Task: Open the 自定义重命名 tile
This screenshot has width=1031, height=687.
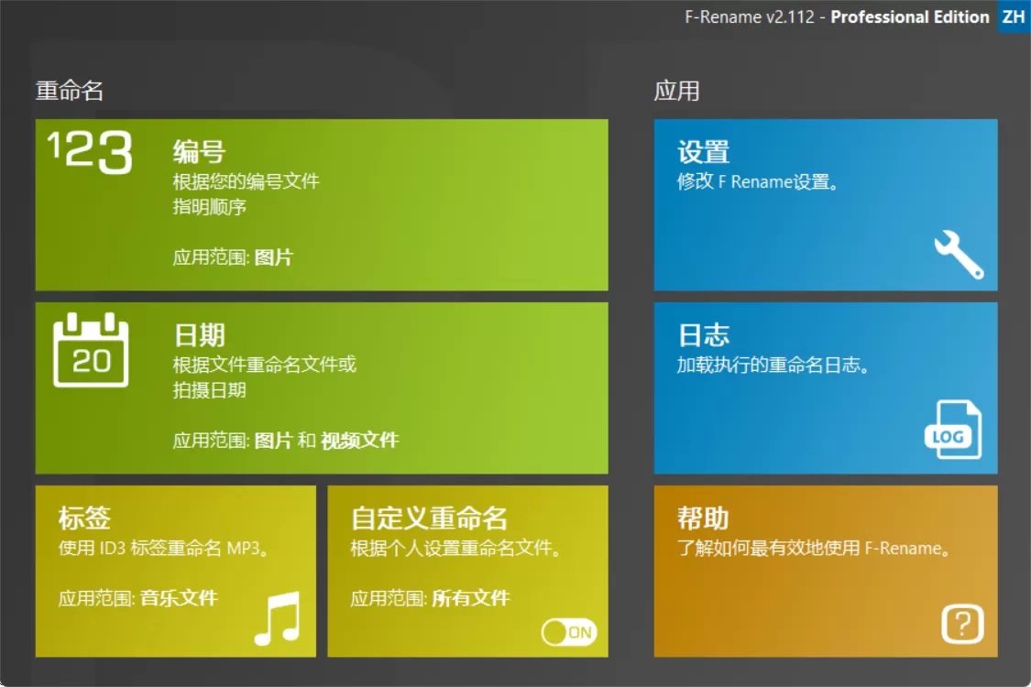Action: click(x=467, y=550)
